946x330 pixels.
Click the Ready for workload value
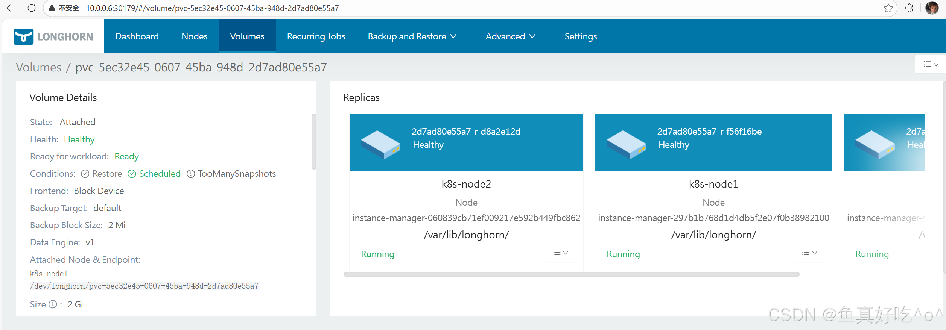point(126,156)
